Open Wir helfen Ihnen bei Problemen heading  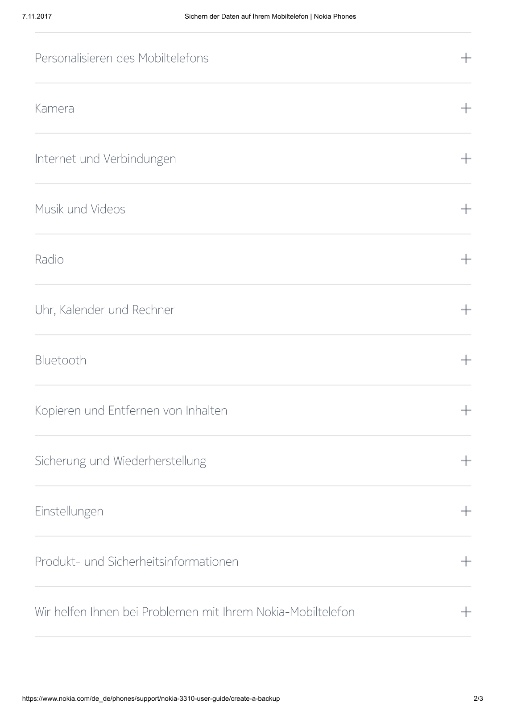pyautogui.click(x=195, y=612)
